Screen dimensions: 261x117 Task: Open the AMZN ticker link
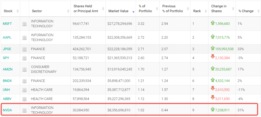coord(8,69)
